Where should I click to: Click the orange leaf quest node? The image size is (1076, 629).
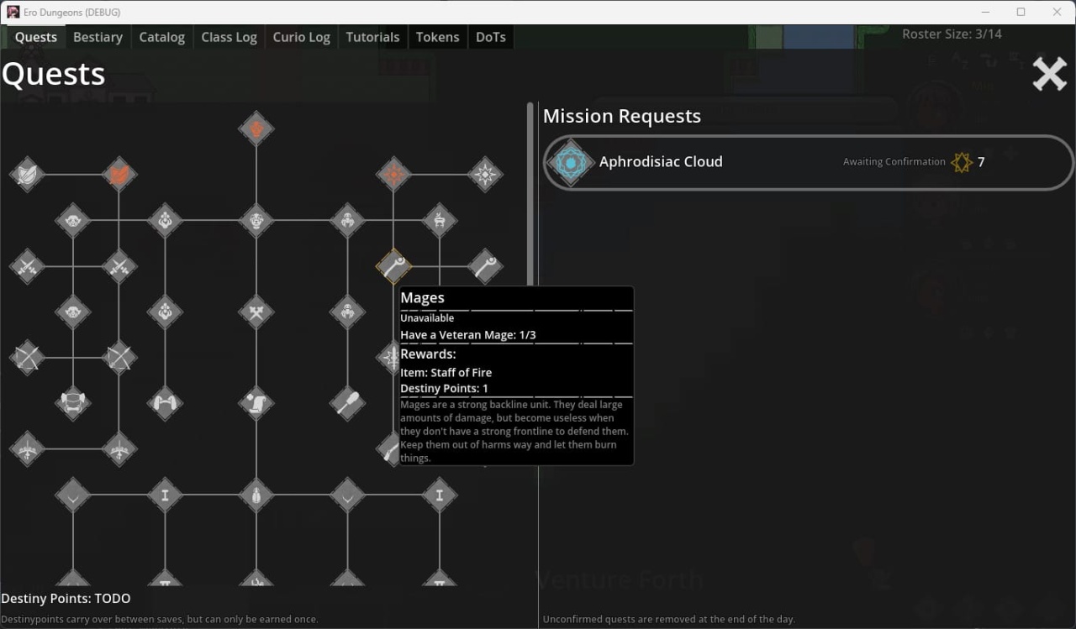click(x=119, y=175)
